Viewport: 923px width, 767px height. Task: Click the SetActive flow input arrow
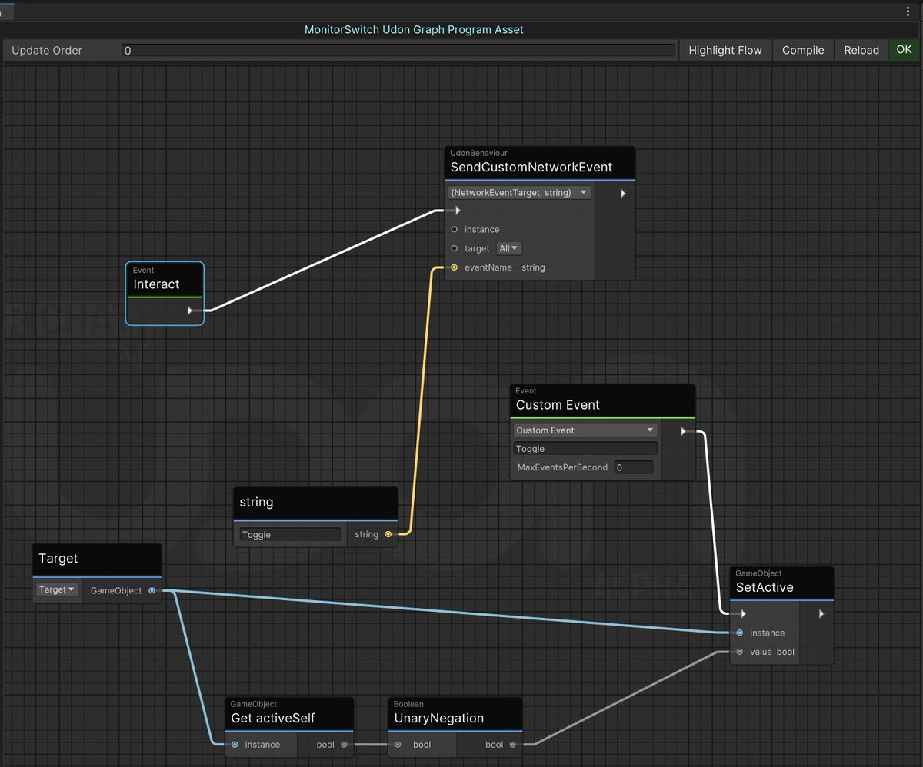coord(742,614)
